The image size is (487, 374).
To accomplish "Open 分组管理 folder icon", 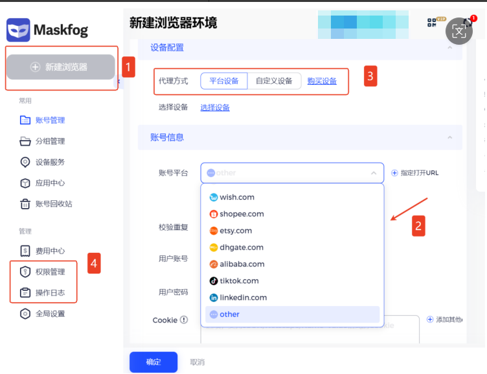I will [x=25, y=141].
